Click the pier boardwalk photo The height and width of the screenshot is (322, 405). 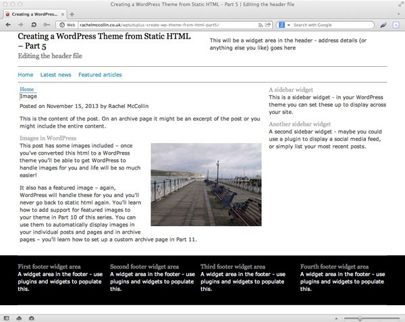[x=206, y=184]
